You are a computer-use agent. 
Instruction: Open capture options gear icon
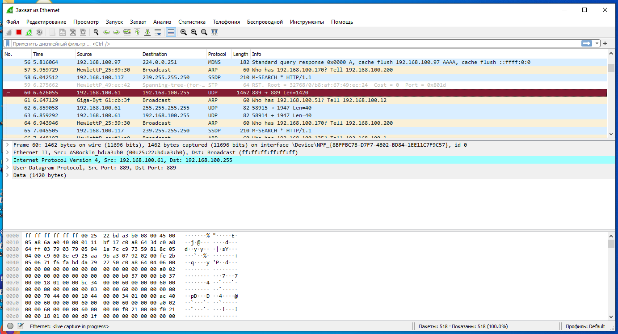[39, 32]
